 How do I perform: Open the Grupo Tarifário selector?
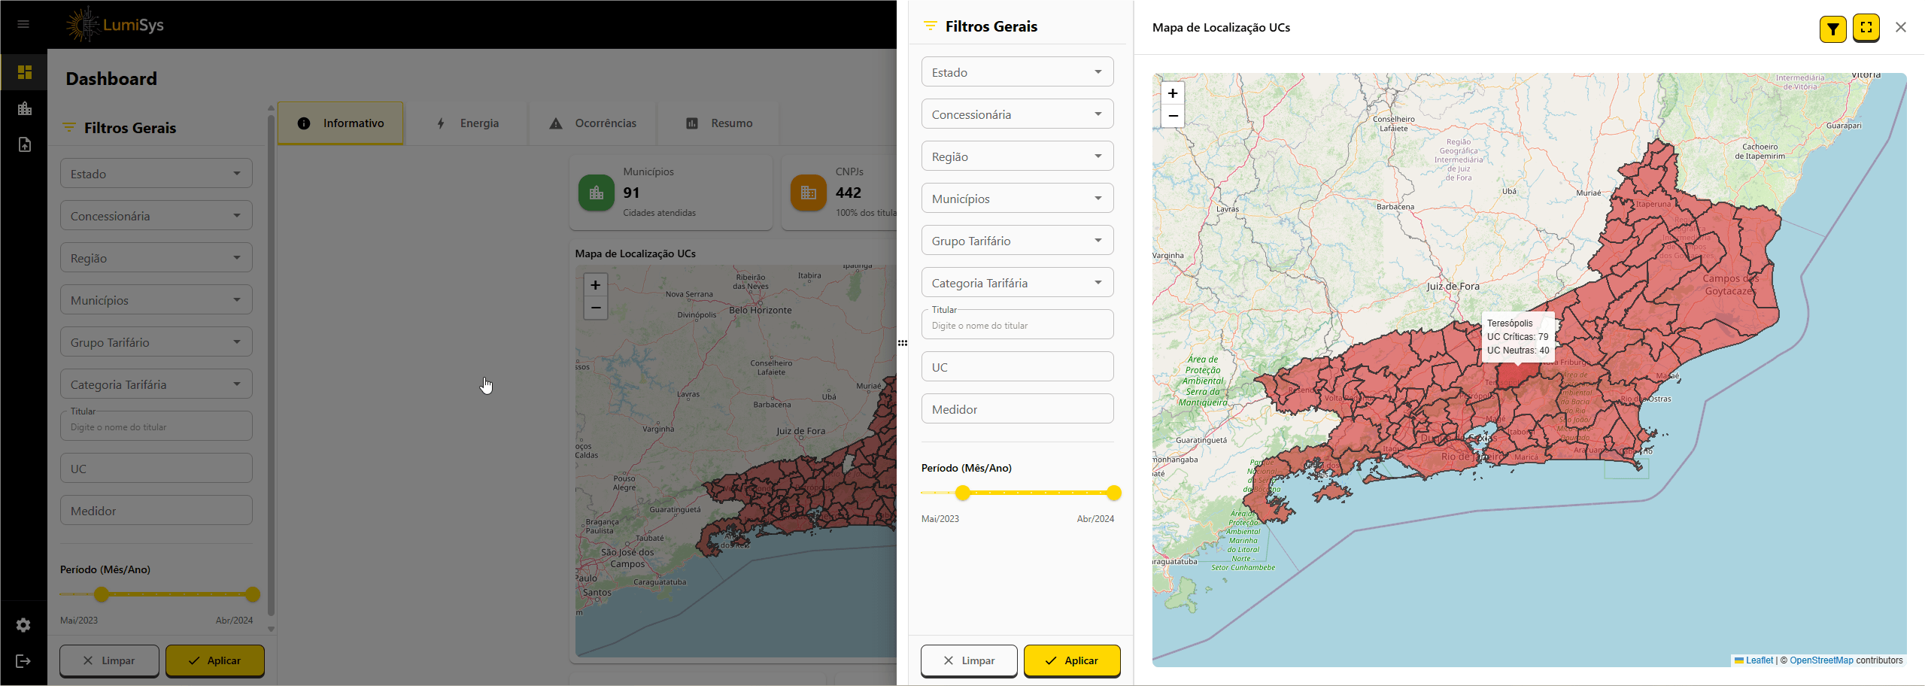click(1017, 240)
